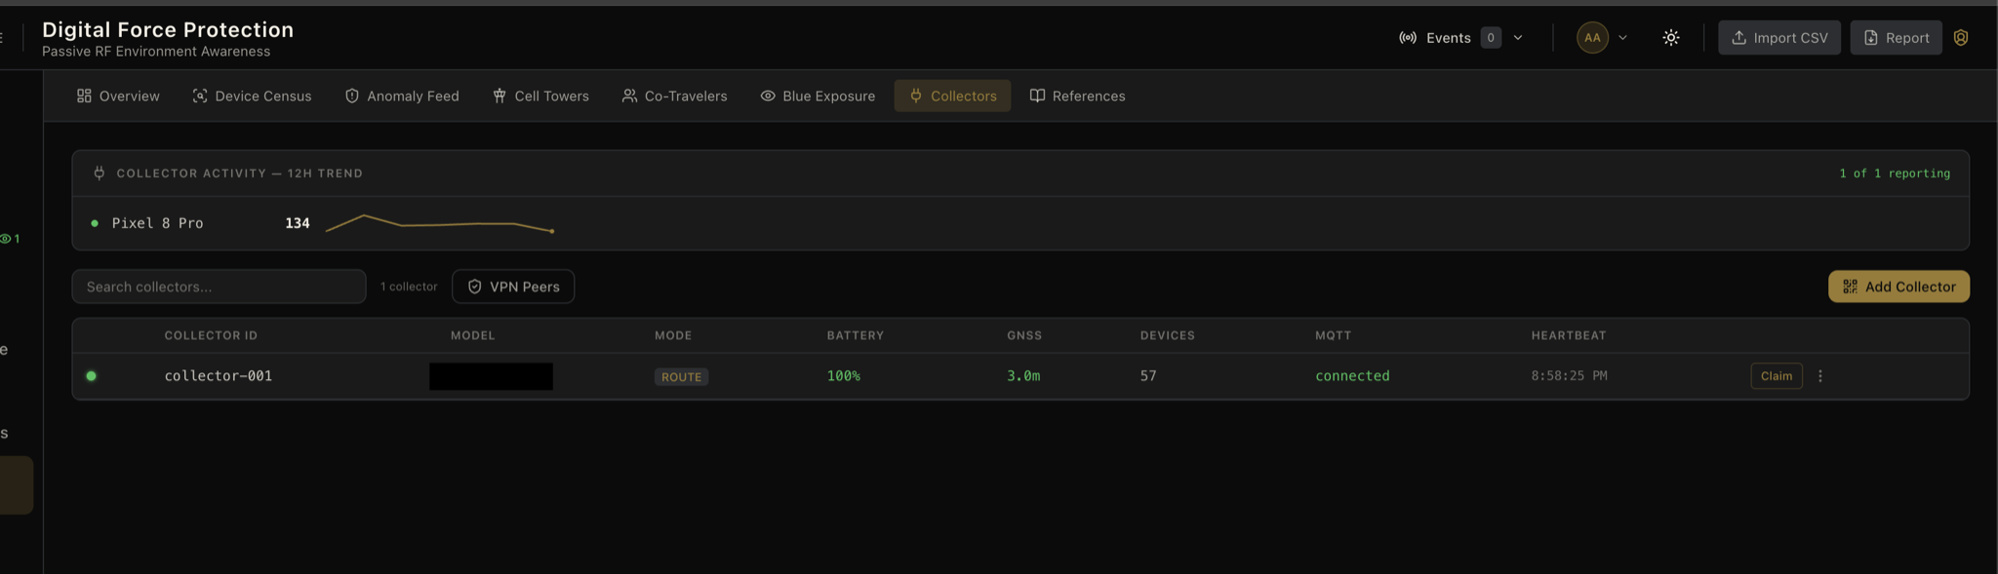Viewport: 1998px width, 574px height.
Task: Click '1 of 1 reporting' status
Action: coord(1895,173)
